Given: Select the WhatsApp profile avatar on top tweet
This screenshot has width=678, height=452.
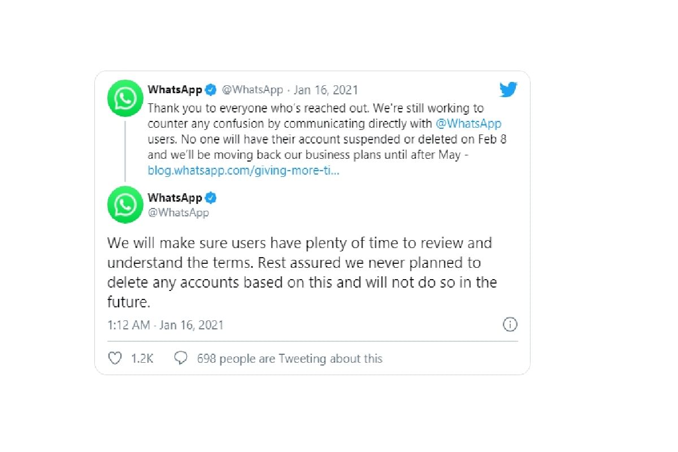Looking at the screenshot, I should pyautogui.click(x=124, y=98).
